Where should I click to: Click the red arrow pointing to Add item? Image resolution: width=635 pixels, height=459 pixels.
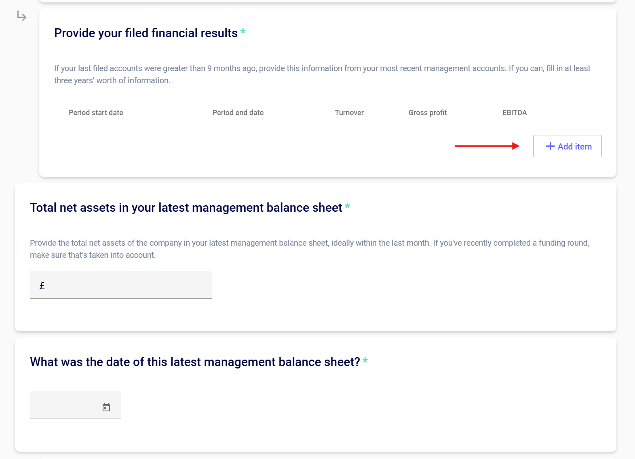[487, 146]
